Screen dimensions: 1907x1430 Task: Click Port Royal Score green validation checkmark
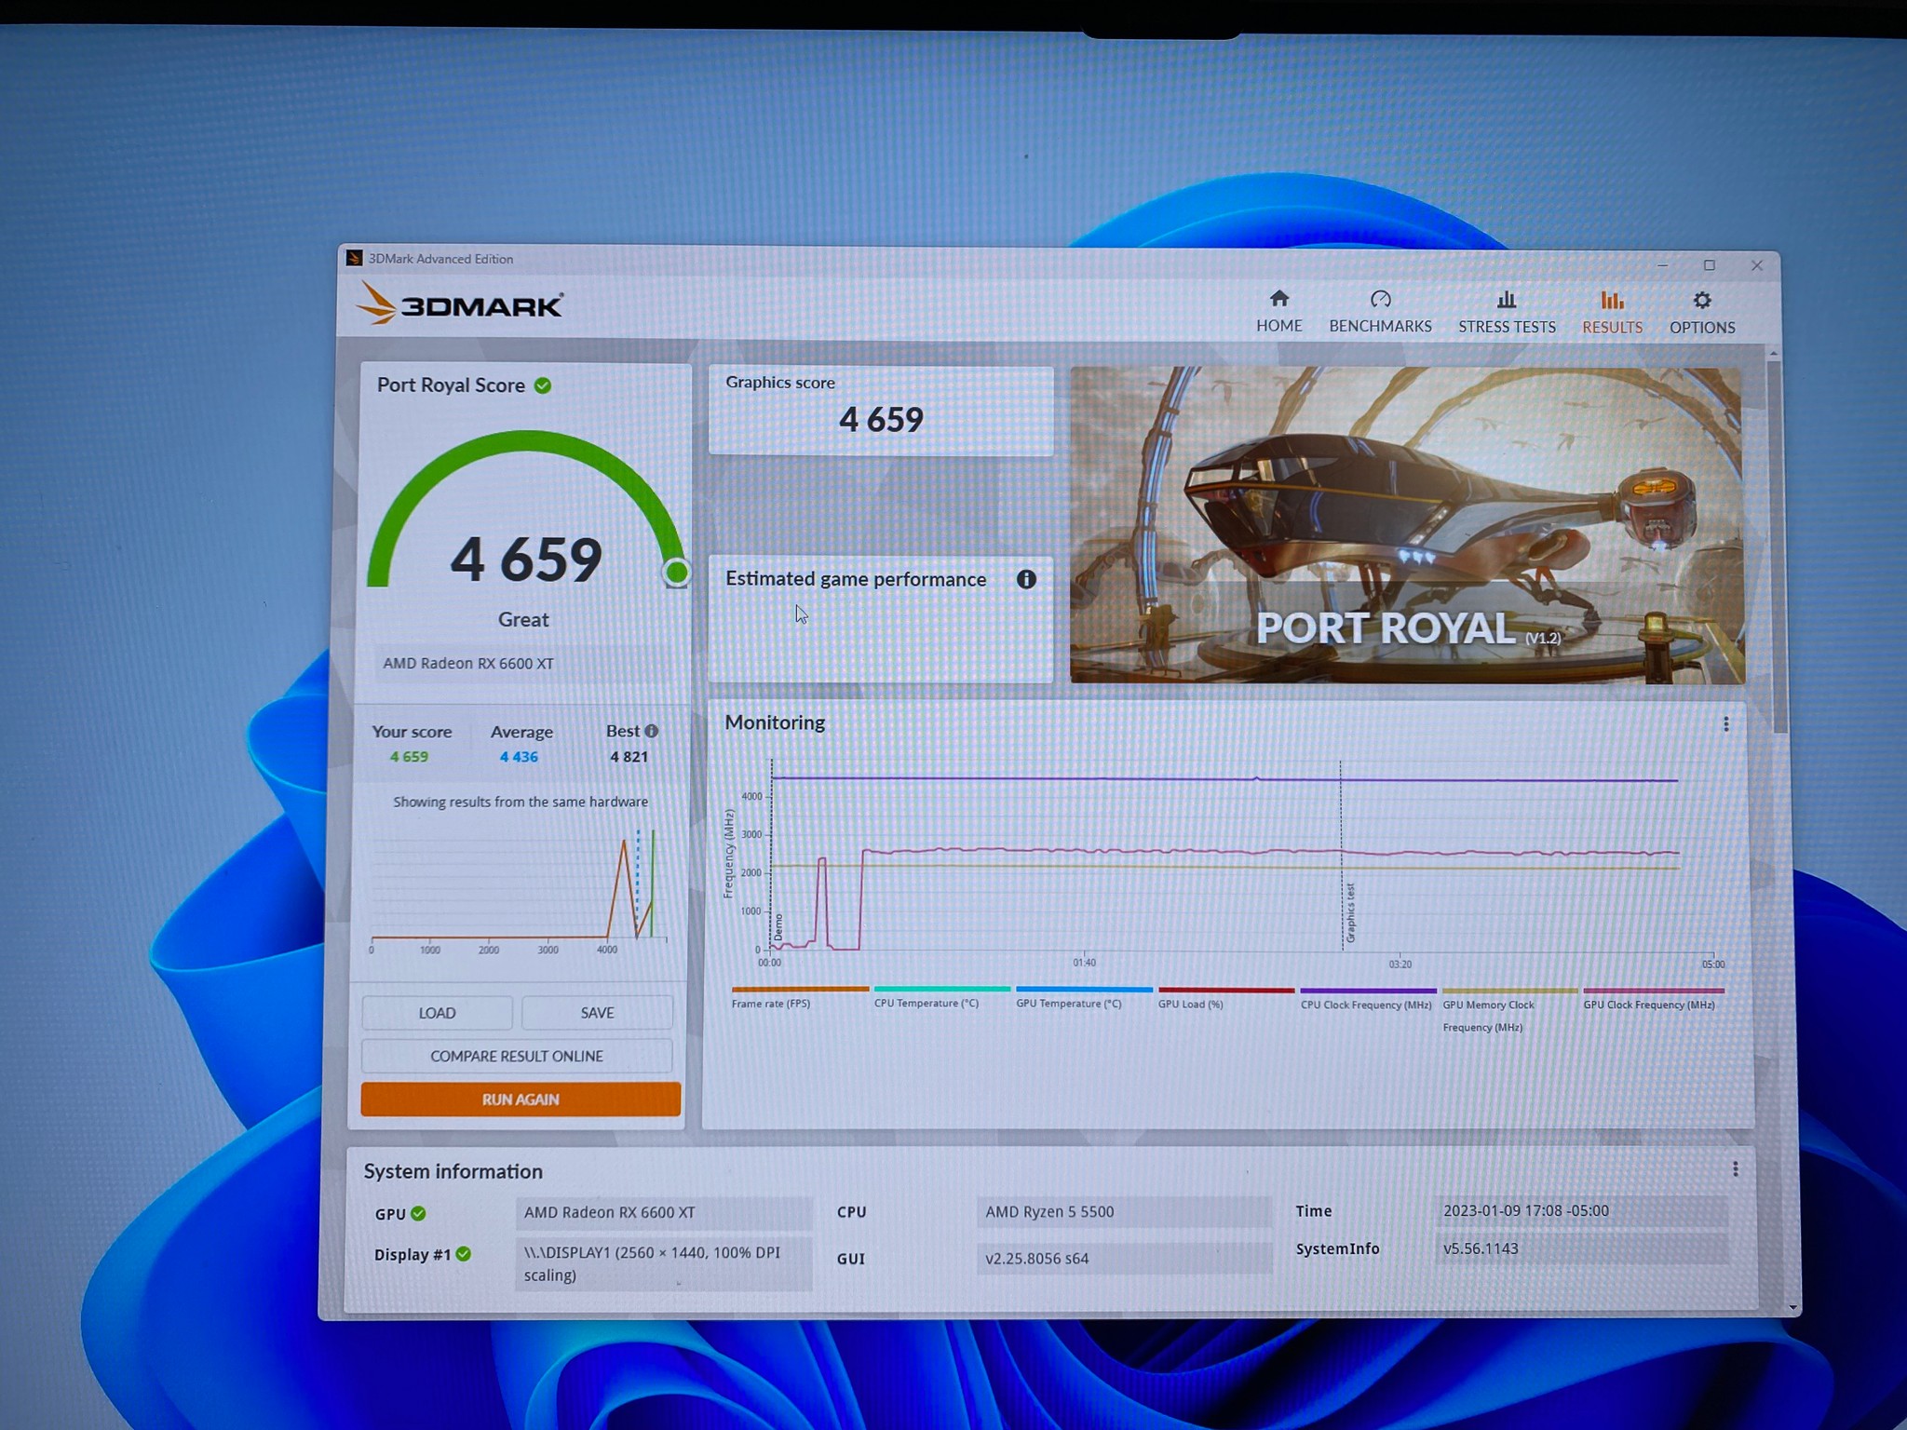(x=543, y=385)
